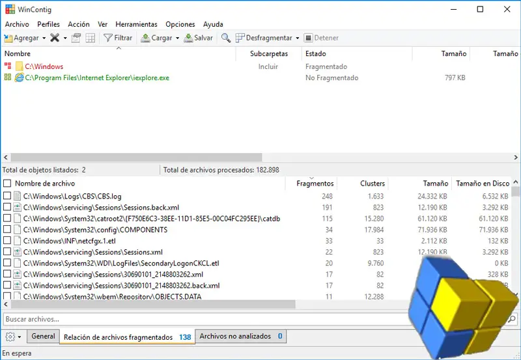Viewport: 521px width, 360px height.
Task: Click the Tamaño en Disco column header
Action: click(x=483, y=184)
